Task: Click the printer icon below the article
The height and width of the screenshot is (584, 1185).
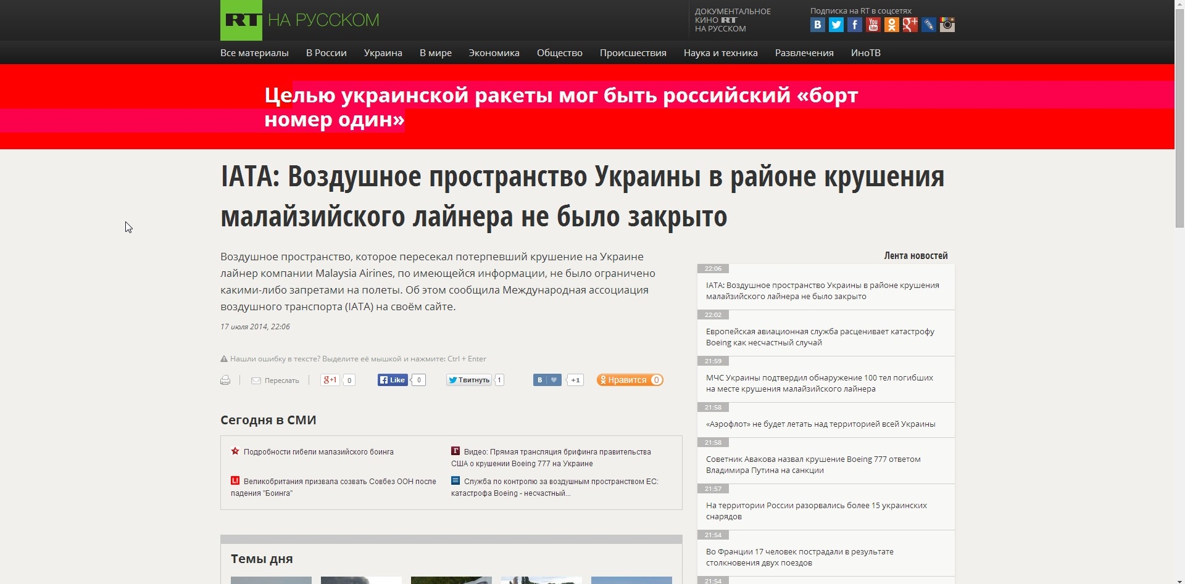Action: point(225,380)
